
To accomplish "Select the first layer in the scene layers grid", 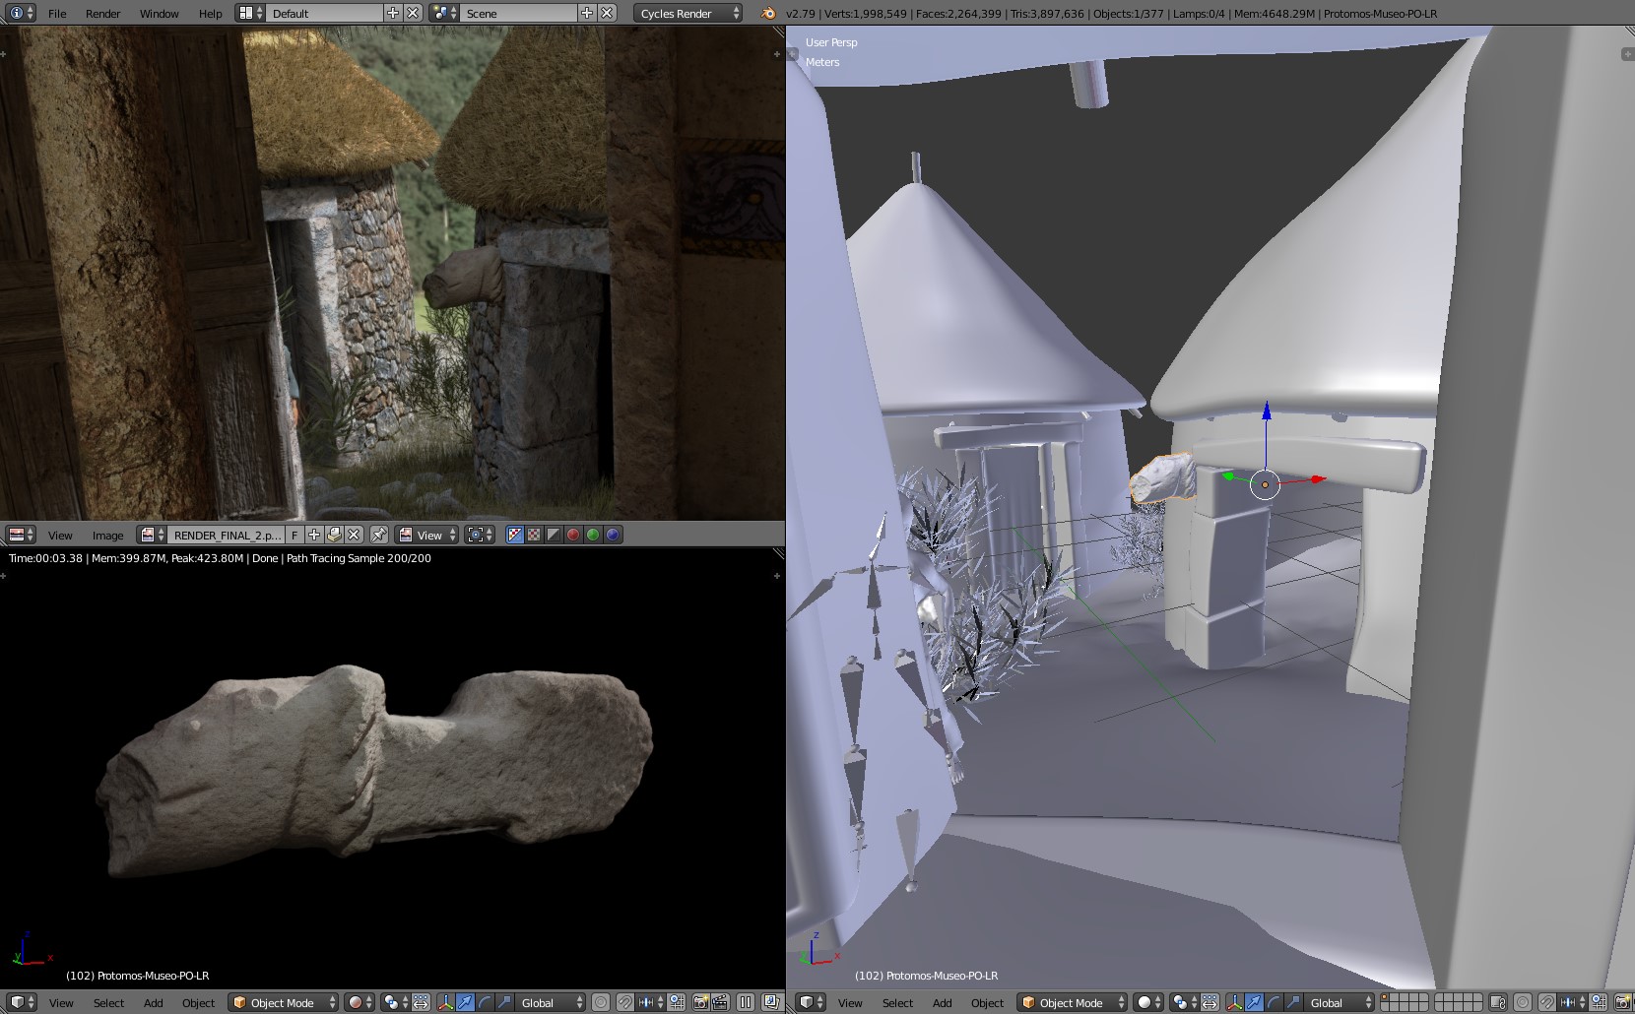I will 1387,997.
